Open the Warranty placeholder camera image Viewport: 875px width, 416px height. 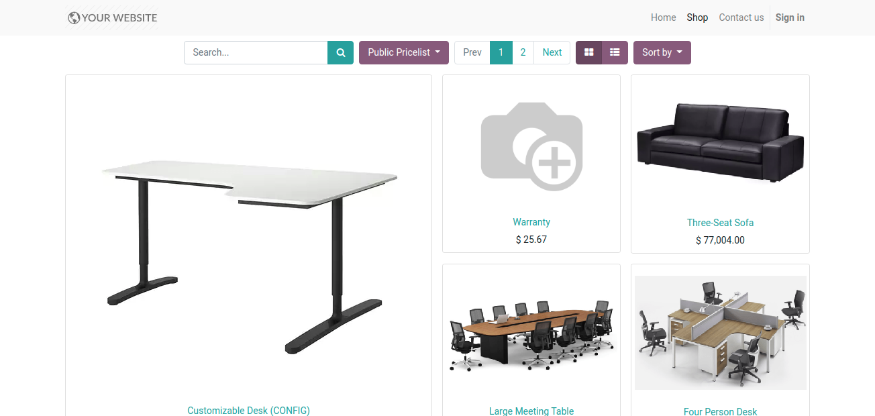click(531, 146)
